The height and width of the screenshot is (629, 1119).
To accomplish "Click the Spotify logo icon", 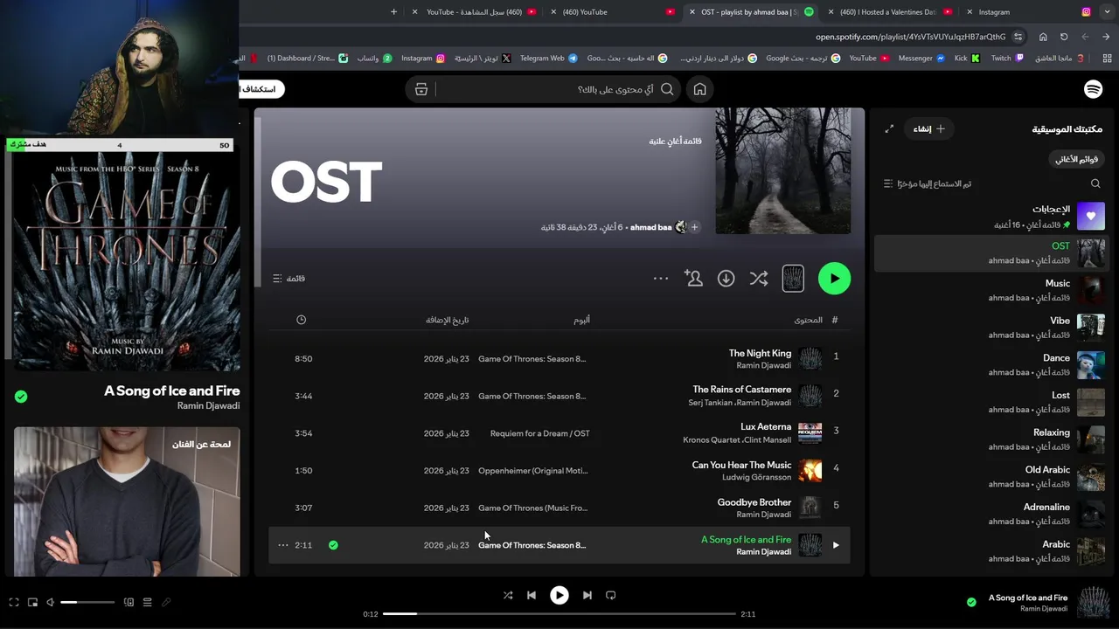I will coord(1093,89).
